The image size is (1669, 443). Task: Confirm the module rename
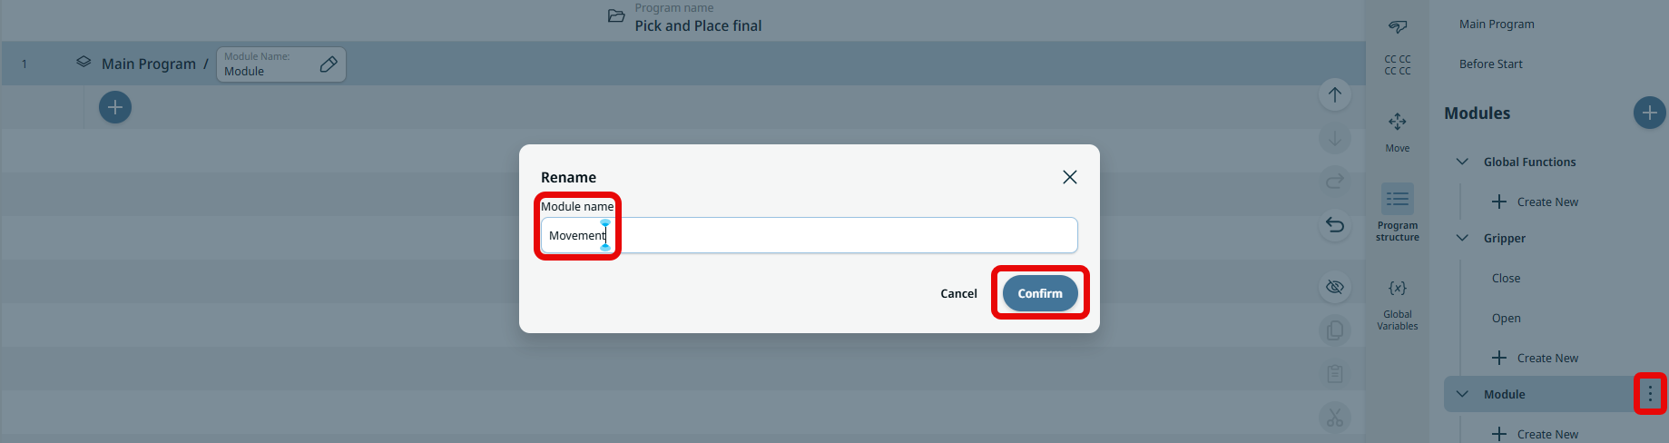[x=1039, y=293]
